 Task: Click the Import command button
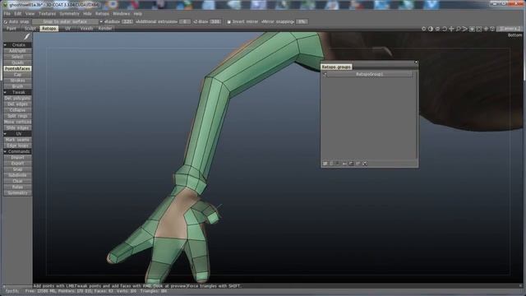click(x=17, y=157)
